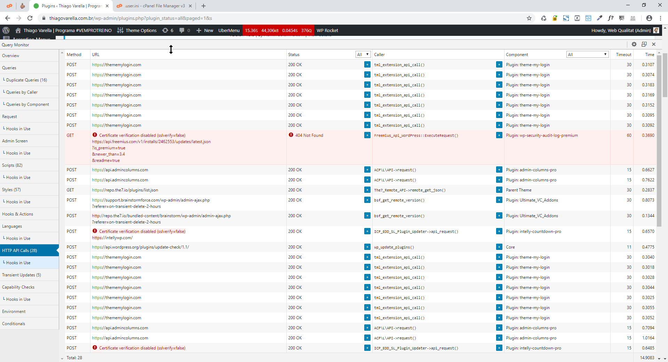Click the WordPress logo in admin bar
The width and height of the screenshot is (668, 362).
point(6,30)
